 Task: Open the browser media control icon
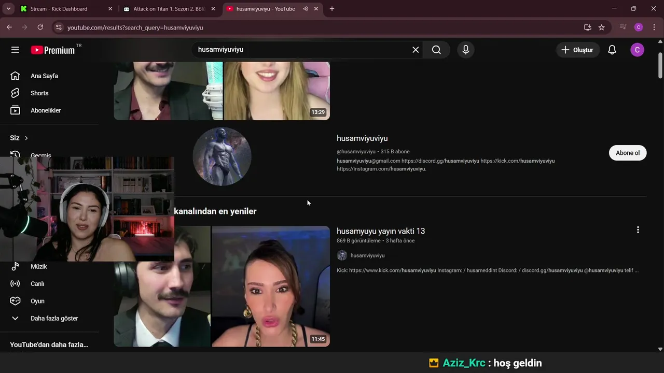click(623, 27)
